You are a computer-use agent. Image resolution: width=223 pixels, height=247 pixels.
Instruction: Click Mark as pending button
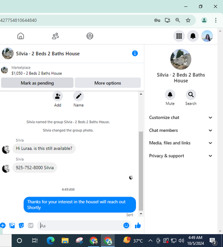pos(37,83)
